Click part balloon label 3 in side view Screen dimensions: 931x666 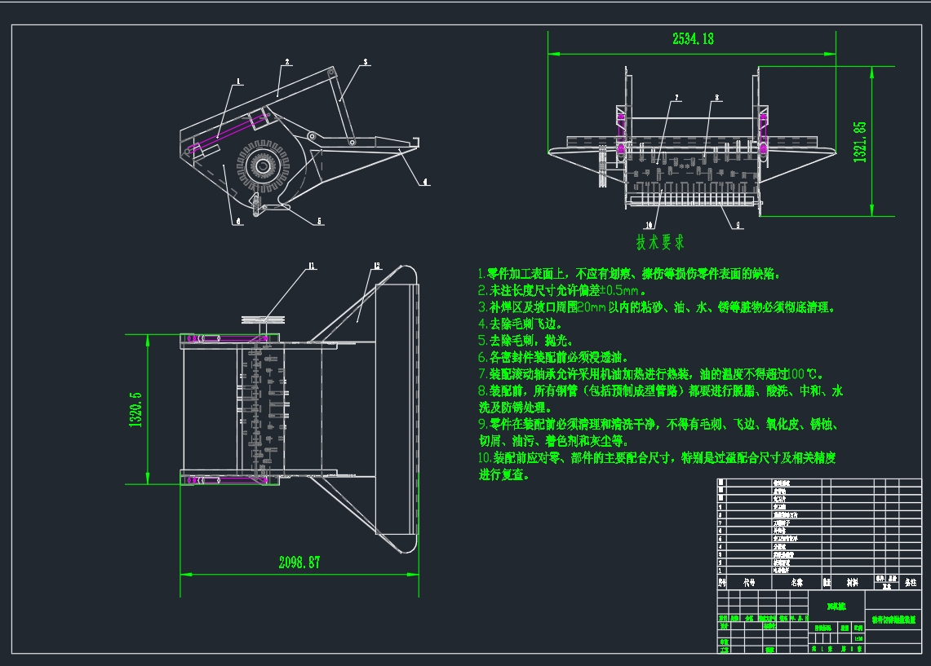click(366, 62)
